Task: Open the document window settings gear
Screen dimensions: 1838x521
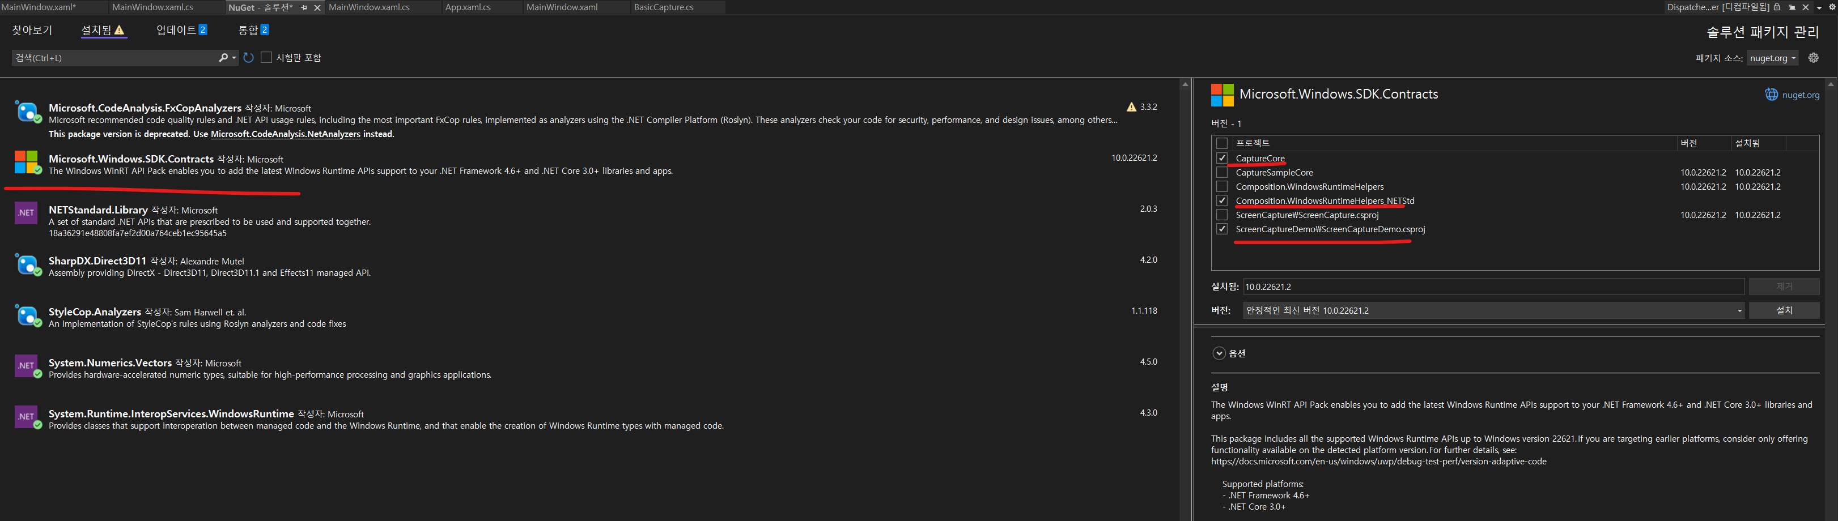Action: point(1832,7)
